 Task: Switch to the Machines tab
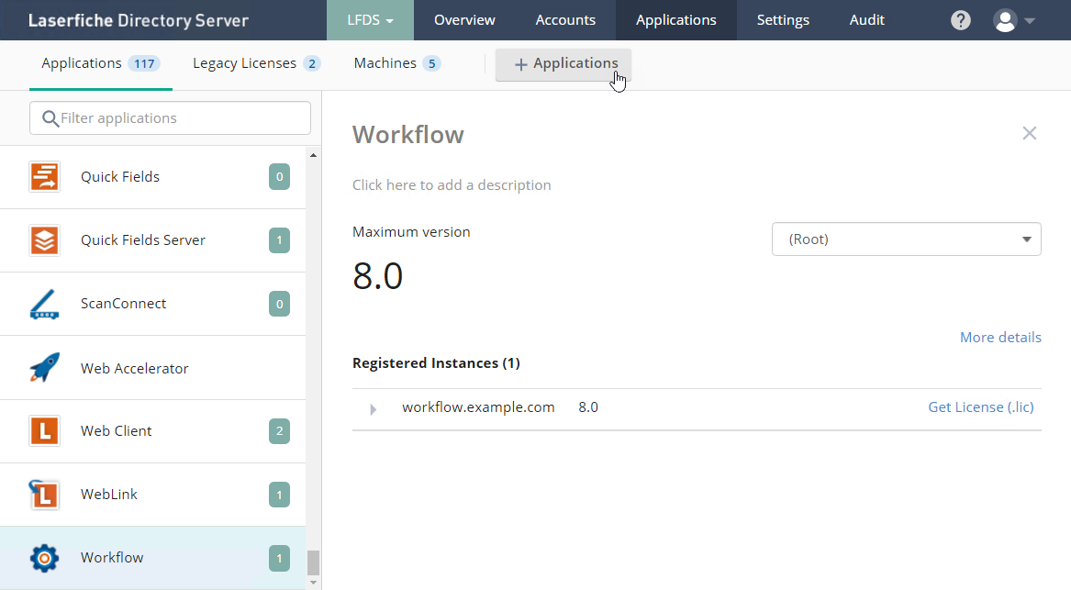(x=396, y=63)
